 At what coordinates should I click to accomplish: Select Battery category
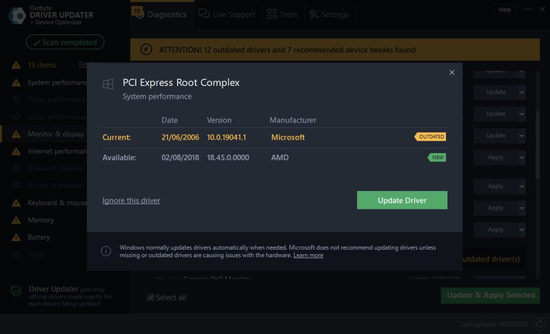coord(39,237)
